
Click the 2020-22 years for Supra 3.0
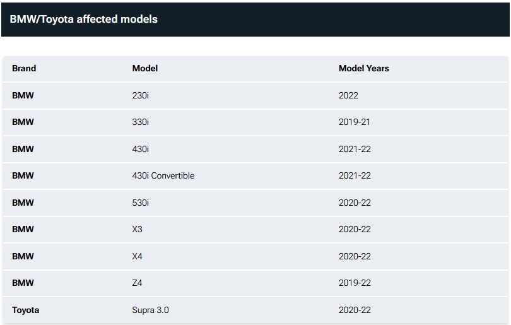[355, 310]
